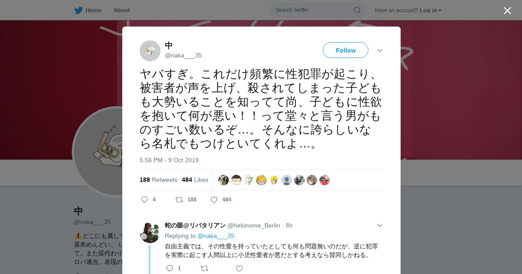Reply to hebinome_Berlin's comment

click(170, 268)
